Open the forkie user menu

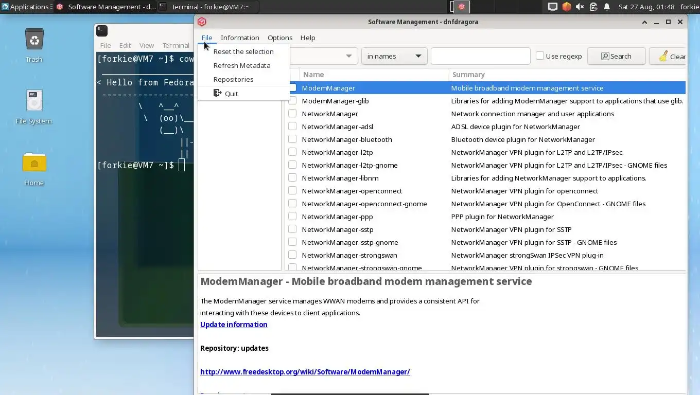tap(689, 7)
